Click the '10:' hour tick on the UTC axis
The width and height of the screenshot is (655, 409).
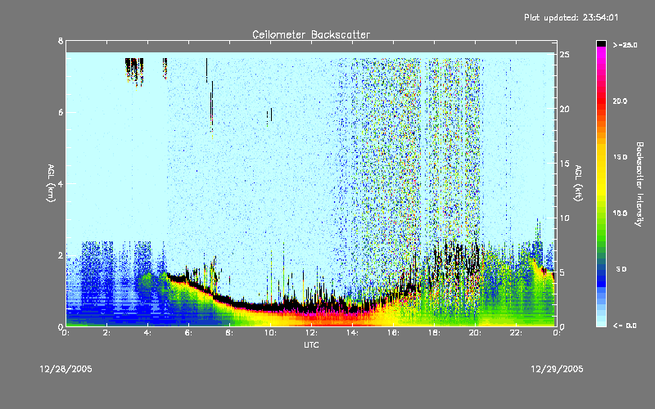270,333
